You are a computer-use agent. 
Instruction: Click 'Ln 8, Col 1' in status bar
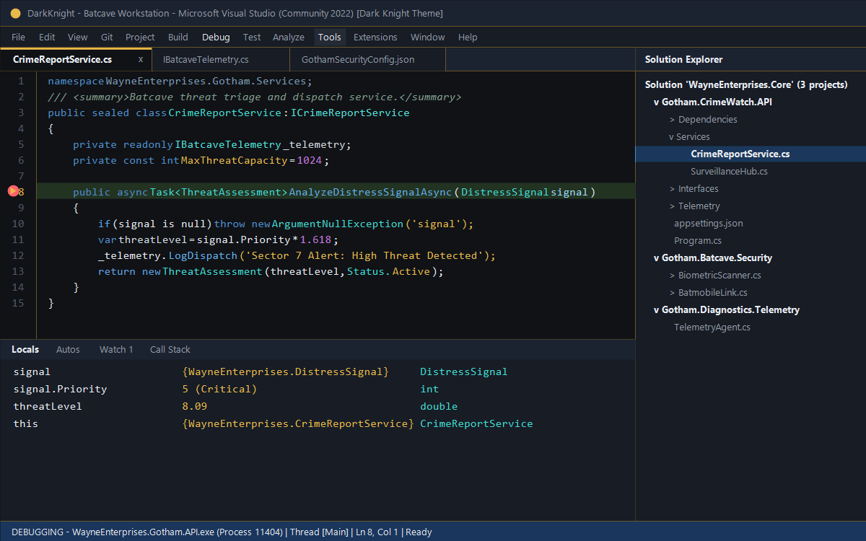377,532
